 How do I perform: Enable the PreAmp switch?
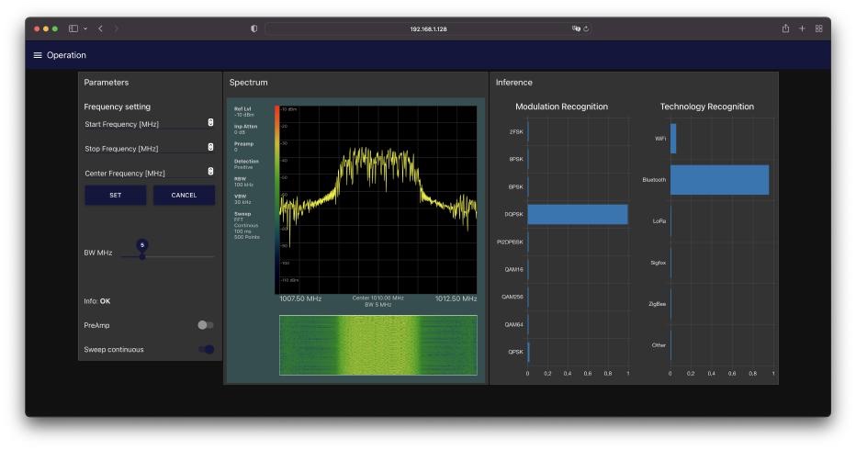point(205,325)
